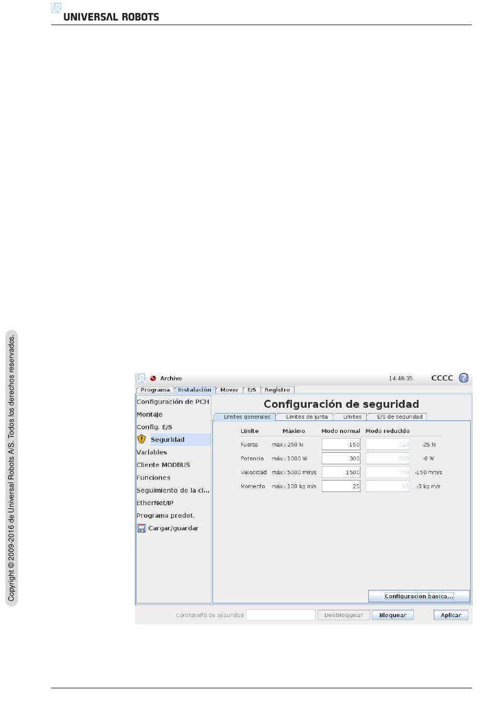Select Config. E/S in the sidebar

pyautogui.click(x=154, y=427)
